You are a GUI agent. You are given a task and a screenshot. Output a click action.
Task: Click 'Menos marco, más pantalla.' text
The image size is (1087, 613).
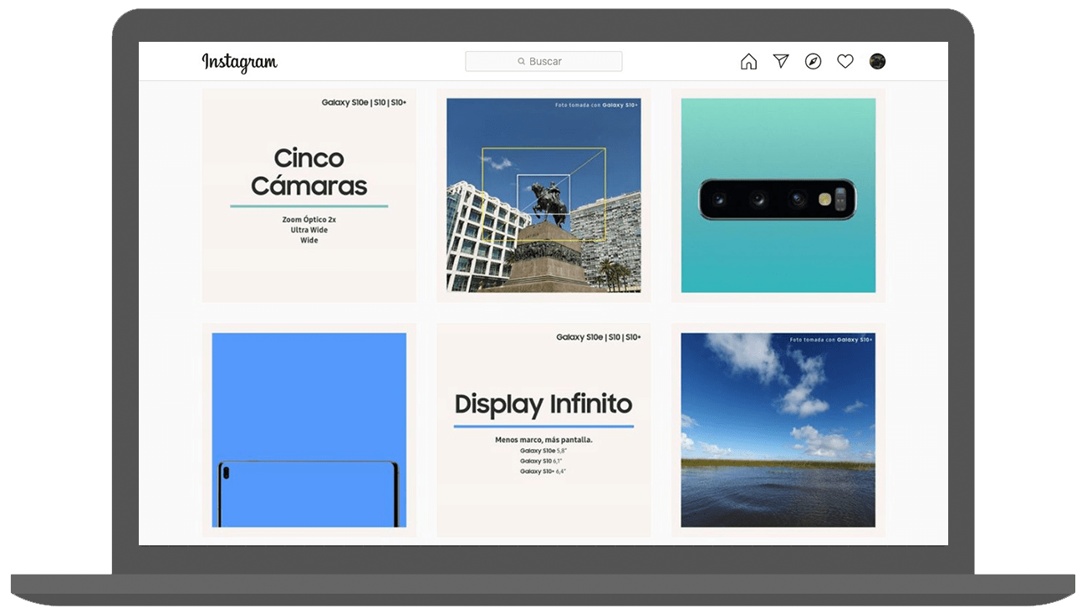coord(543,440)
